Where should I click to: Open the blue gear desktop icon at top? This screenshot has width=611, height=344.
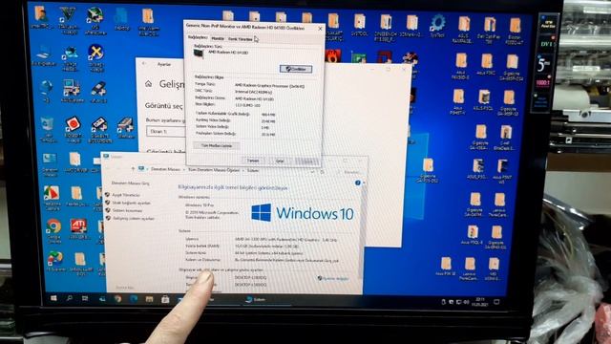click(x=437, y=26)
